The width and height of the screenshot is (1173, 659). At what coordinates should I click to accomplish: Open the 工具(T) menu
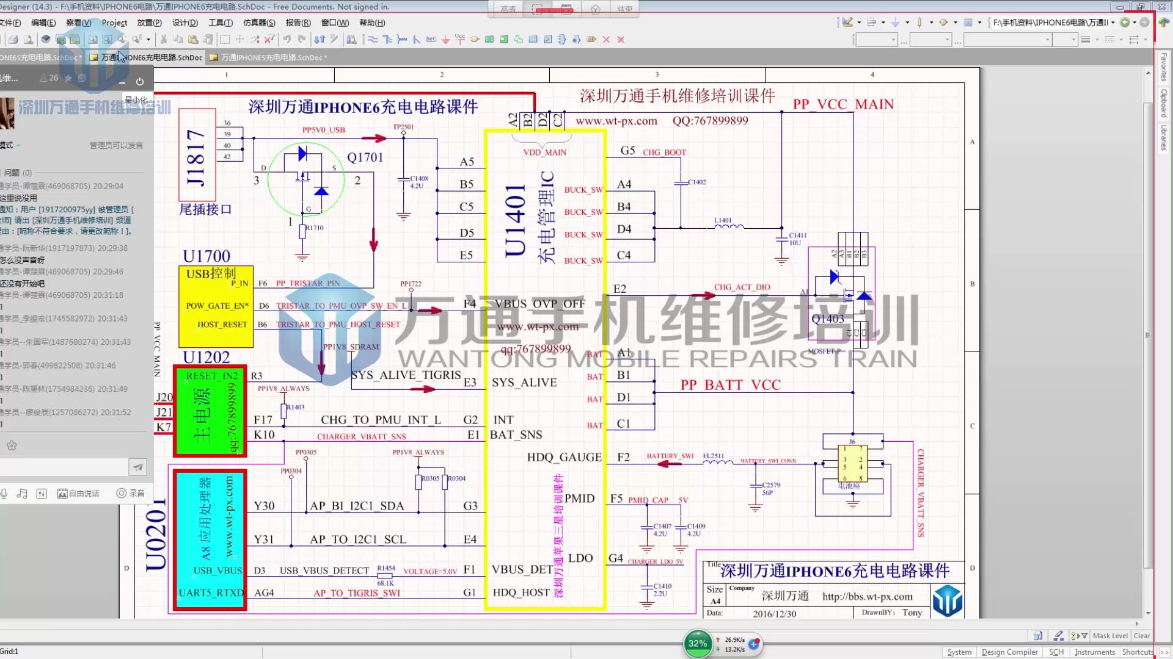tap(221, 23)
